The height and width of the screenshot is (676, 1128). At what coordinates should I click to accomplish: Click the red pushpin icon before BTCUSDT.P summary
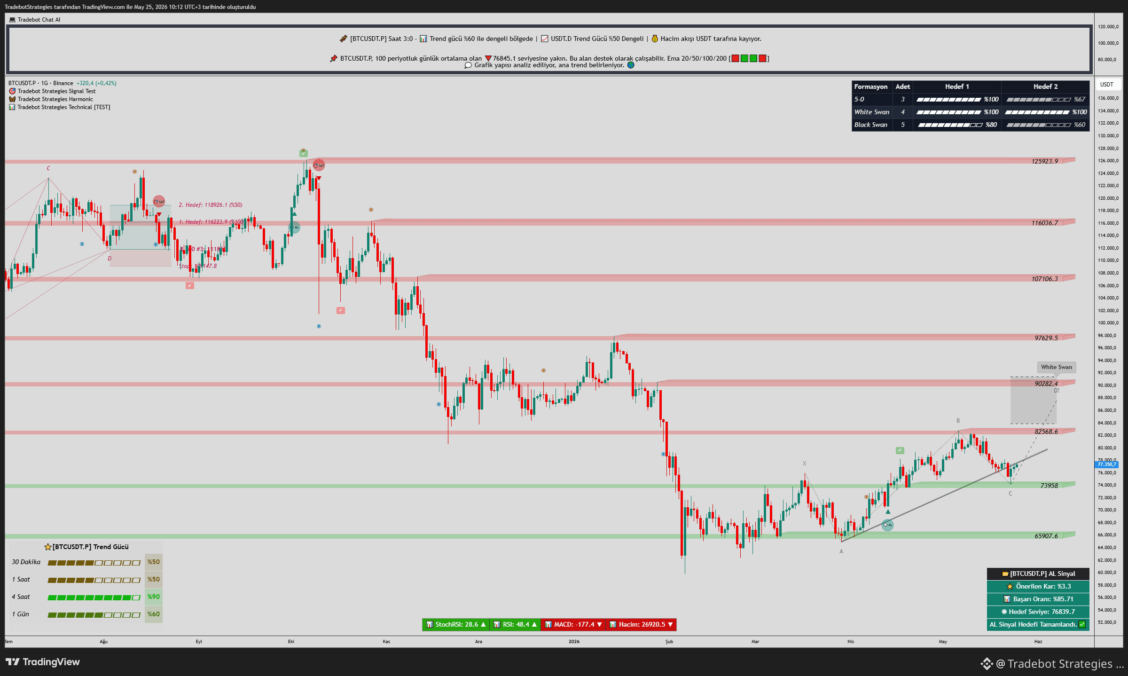pos(334,58)
